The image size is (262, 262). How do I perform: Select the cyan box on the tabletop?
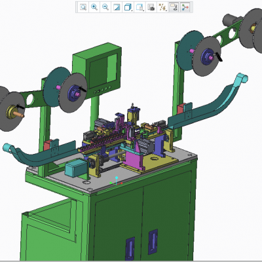click(76, 168)
